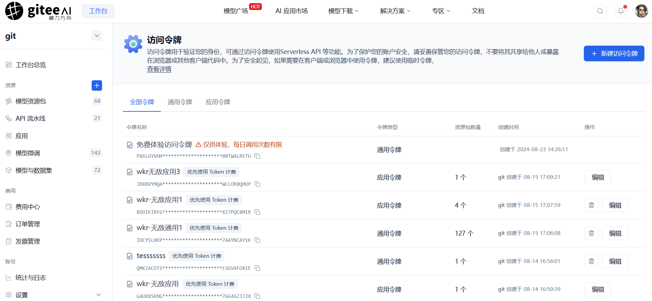This screenshot has height=301, width=652.
Task: Switch to the 通用令牌 tab
Action: [180, 102]
